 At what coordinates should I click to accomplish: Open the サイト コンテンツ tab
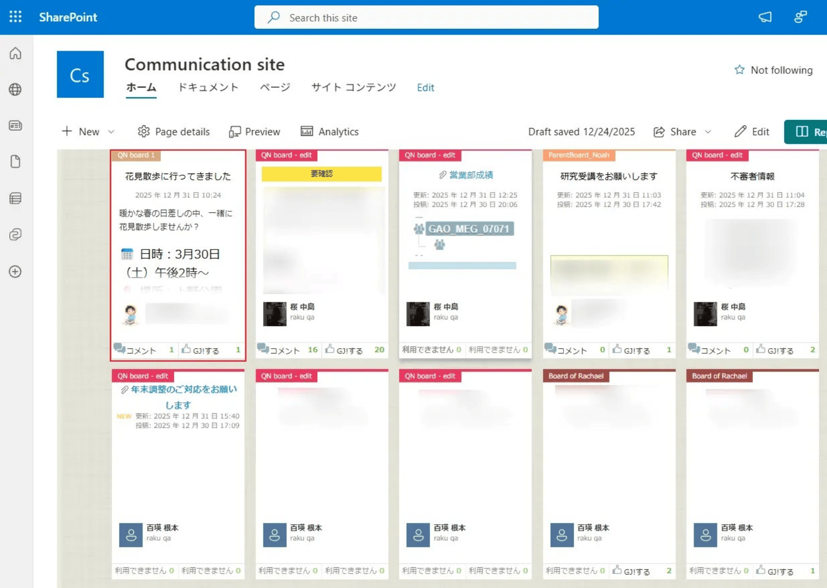[353, 87]
